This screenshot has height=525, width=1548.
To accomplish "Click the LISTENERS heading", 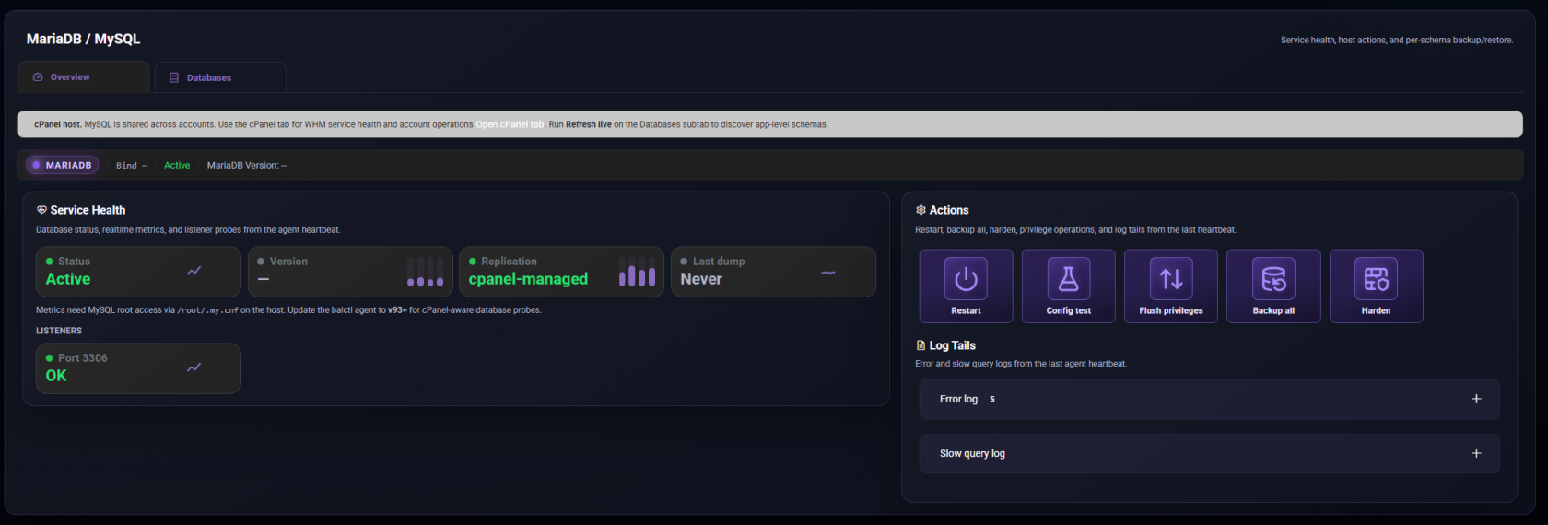I will point(59,331).
